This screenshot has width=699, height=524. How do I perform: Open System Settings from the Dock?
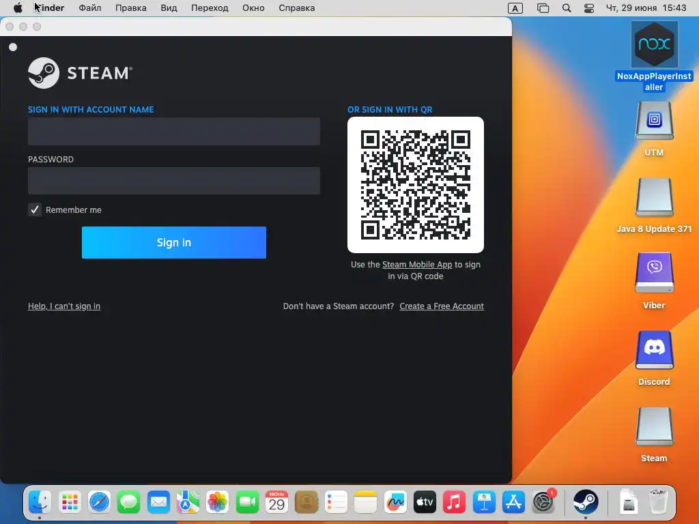pos(543,502)
